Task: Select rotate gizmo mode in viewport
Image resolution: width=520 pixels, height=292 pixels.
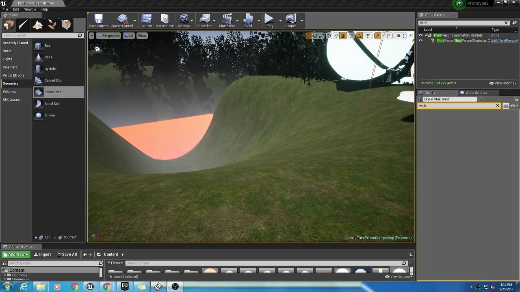Action: coord(315,36)
